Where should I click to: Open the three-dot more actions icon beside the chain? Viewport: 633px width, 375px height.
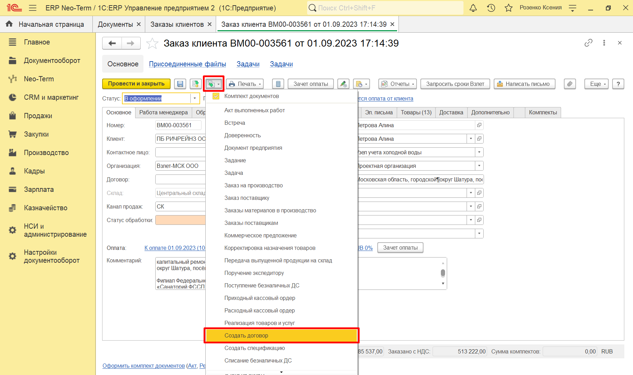point(604,43)
